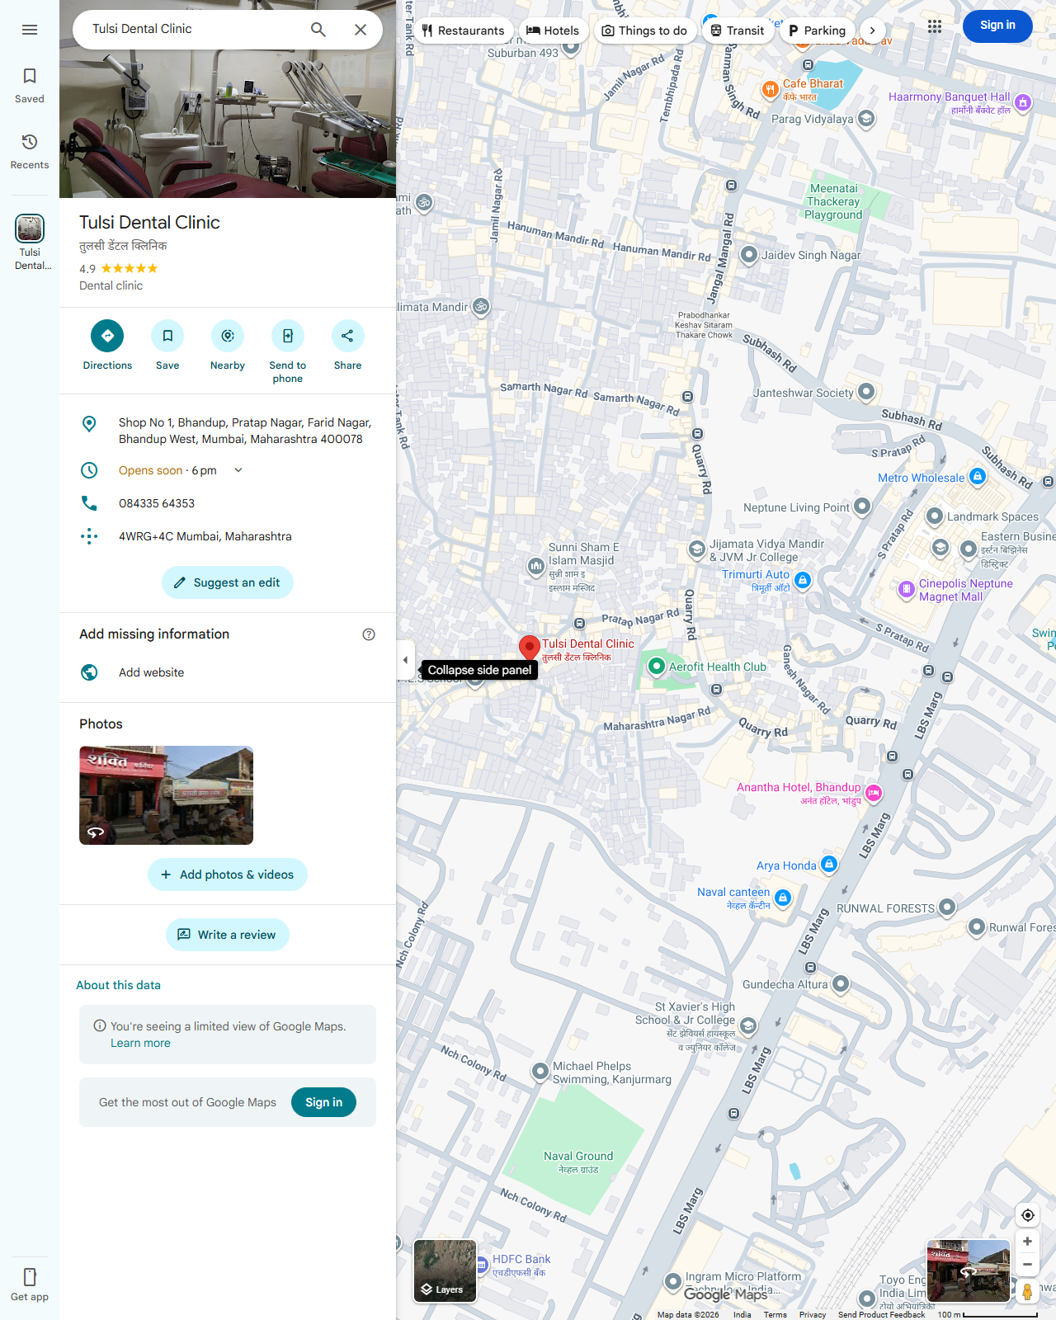Copy the address location pin row
Screen dimensions: 1056x1320
pyautogui.click(x=228, y=431)
